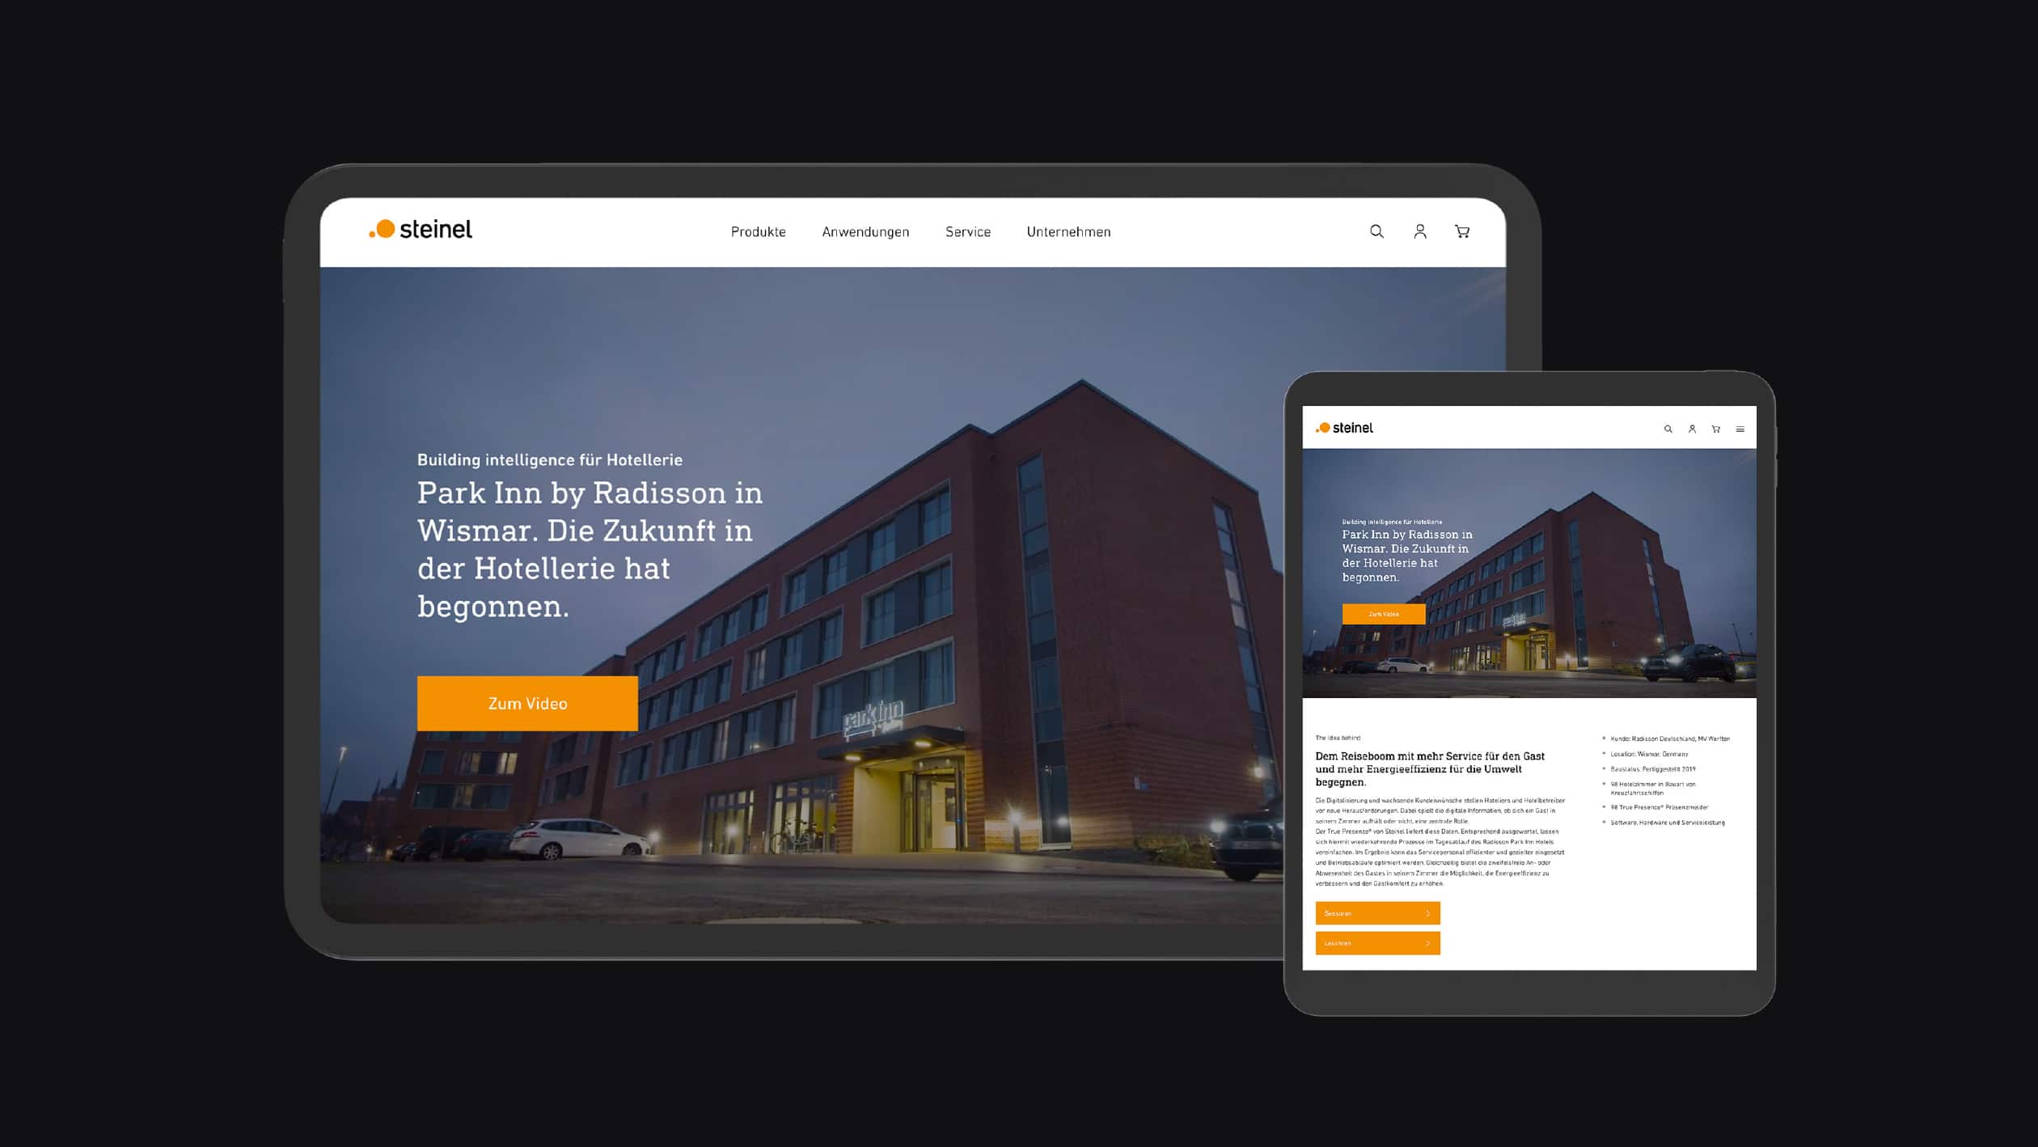Image resolution: width=2038 pixels, height=1147 pixels.
Task: Click the search icon on tablet view
Action: (x=1668, y=429)
